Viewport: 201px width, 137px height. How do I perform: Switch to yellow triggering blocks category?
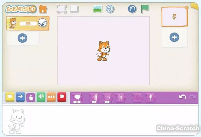10,97
